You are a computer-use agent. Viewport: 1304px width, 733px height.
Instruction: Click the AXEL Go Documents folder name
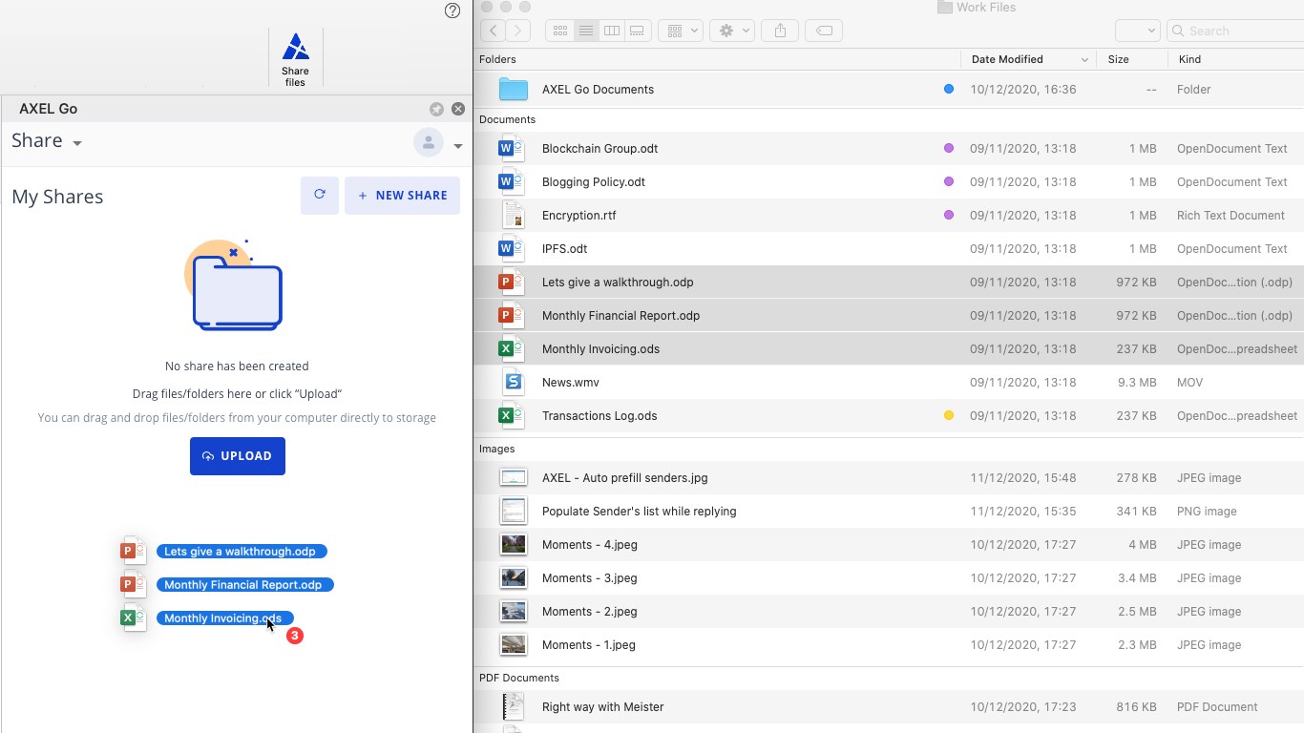tap(598, 89)
